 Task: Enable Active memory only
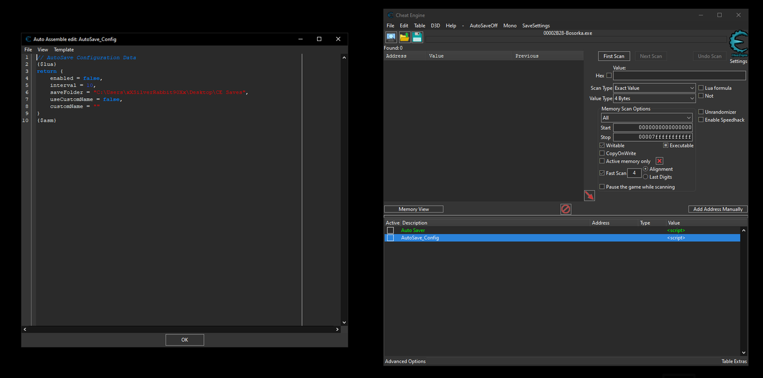point(602,161)
